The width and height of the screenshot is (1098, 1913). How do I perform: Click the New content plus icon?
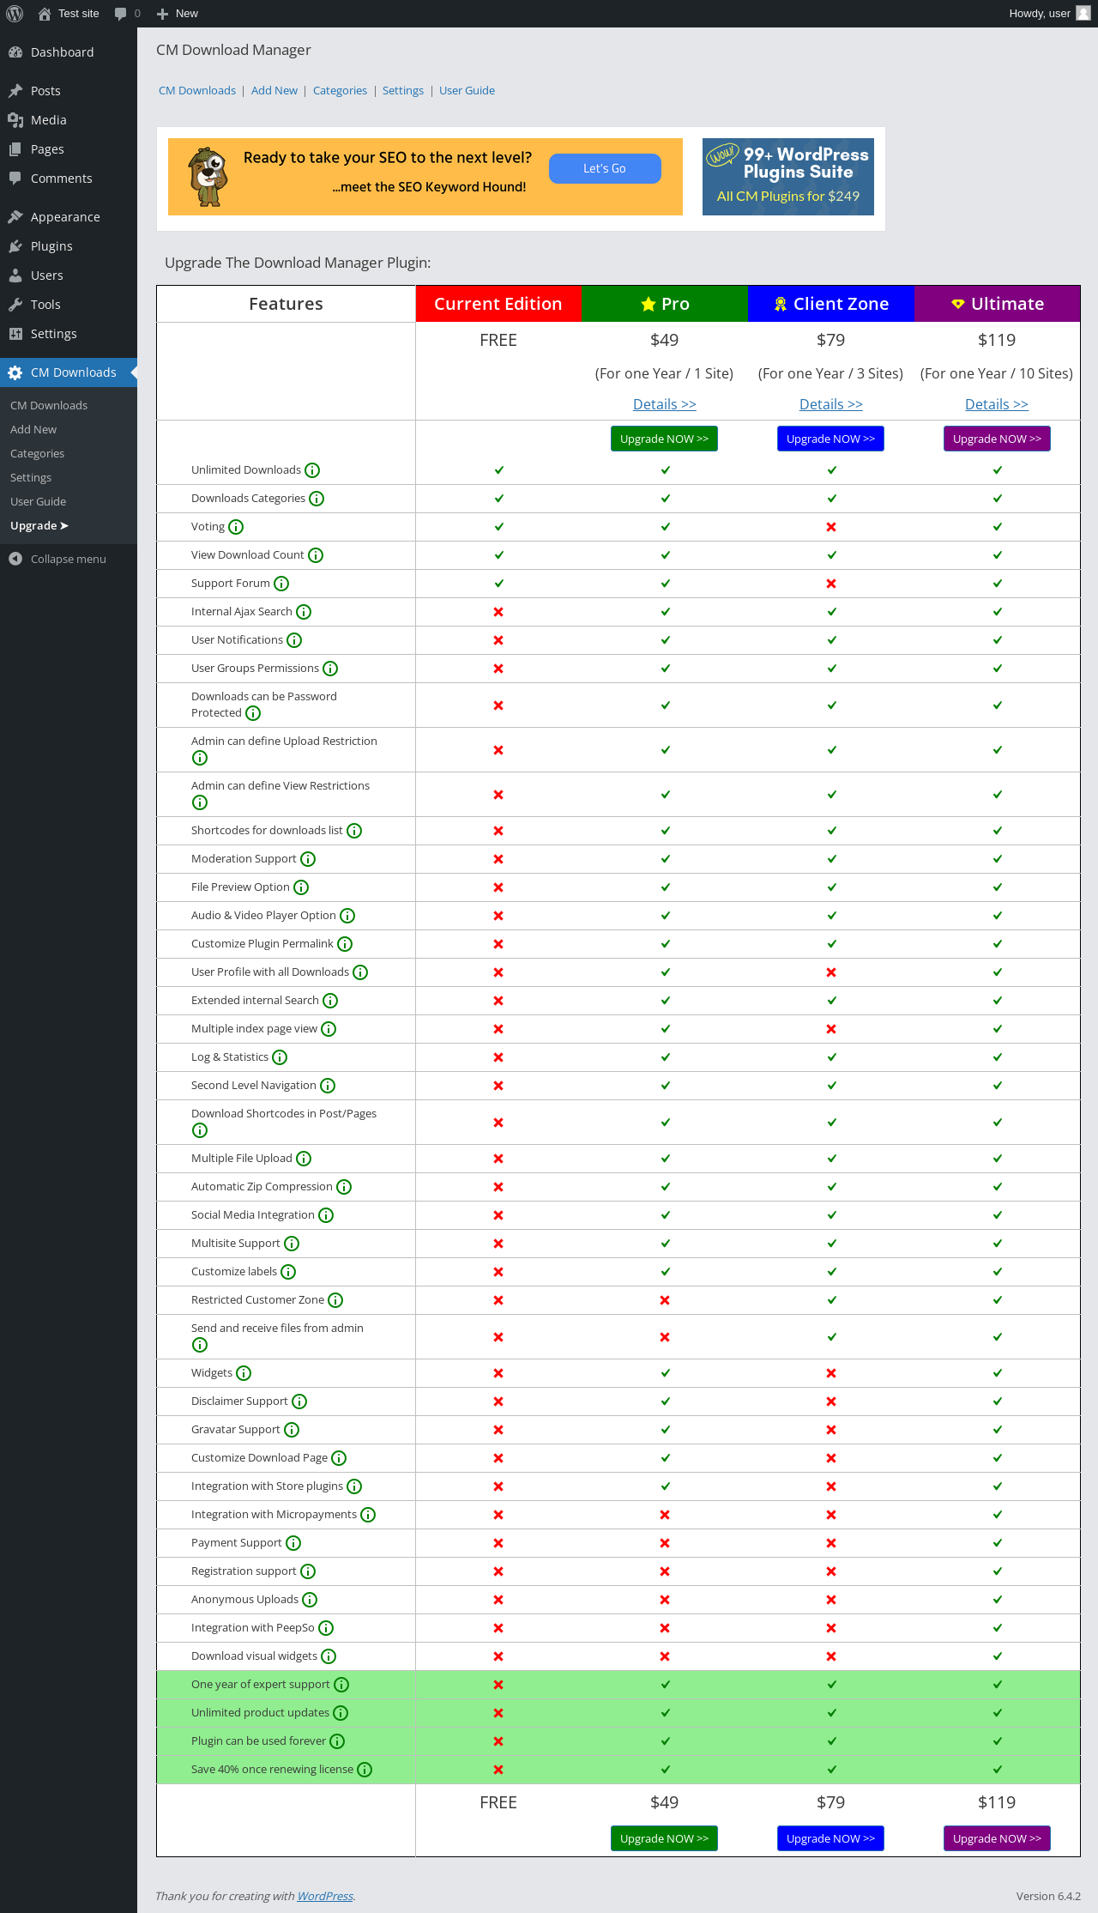162,14
